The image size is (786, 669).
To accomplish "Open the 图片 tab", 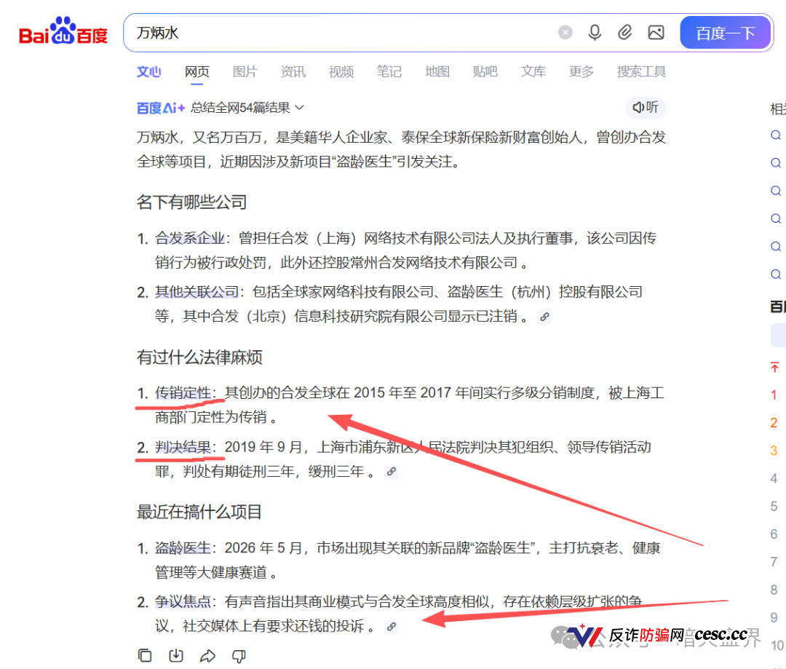I will tap(245, 72).
